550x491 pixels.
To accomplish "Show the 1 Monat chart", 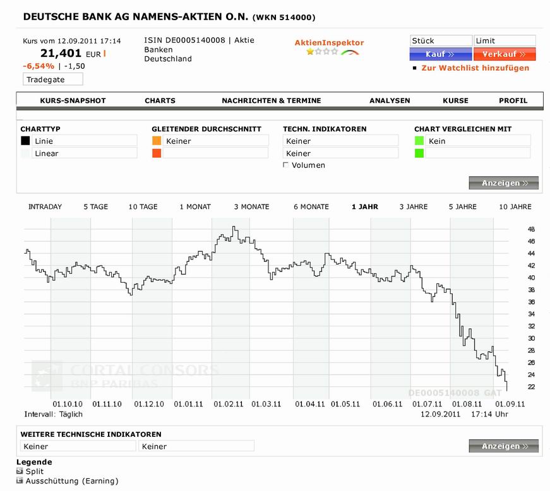I will click(x=195, y=207).
